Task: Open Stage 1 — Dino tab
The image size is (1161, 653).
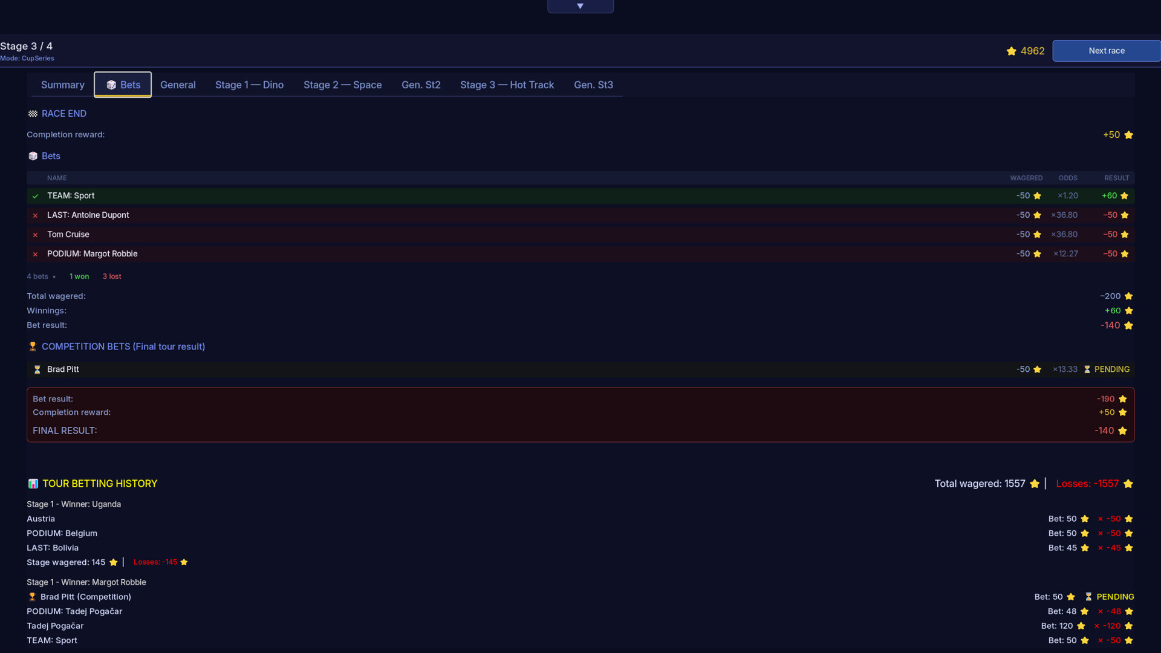Action: (249, 85)
